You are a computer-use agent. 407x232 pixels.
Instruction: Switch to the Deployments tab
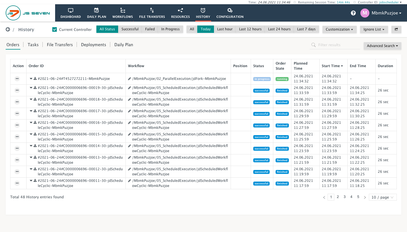94,45
